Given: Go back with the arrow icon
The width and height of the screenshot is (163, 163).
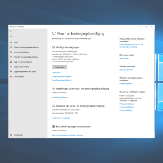Looking at the screenshot, I should point(11,31).
